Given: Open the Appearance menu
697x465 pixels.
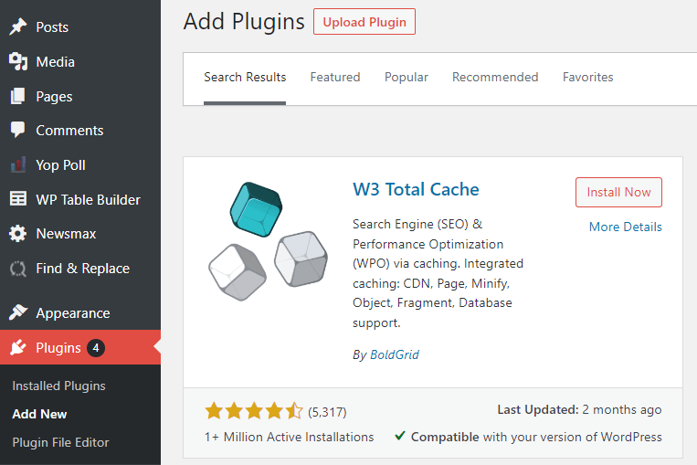Looking at the screenshot, I should tap(73, 313).
